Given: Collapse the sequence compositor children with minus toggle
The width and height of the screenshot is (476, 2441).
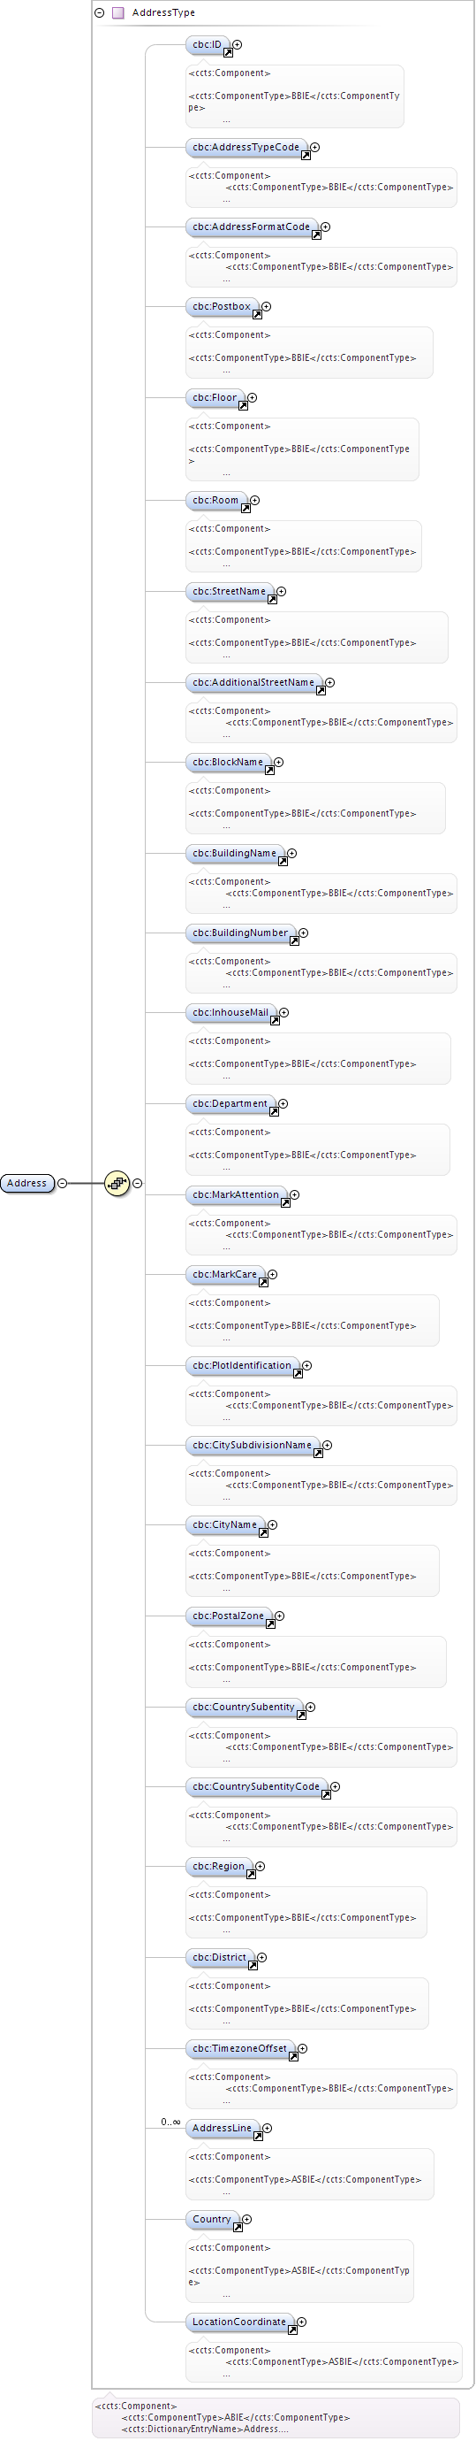Looking at the screenshot, I should coord(138,1184).
